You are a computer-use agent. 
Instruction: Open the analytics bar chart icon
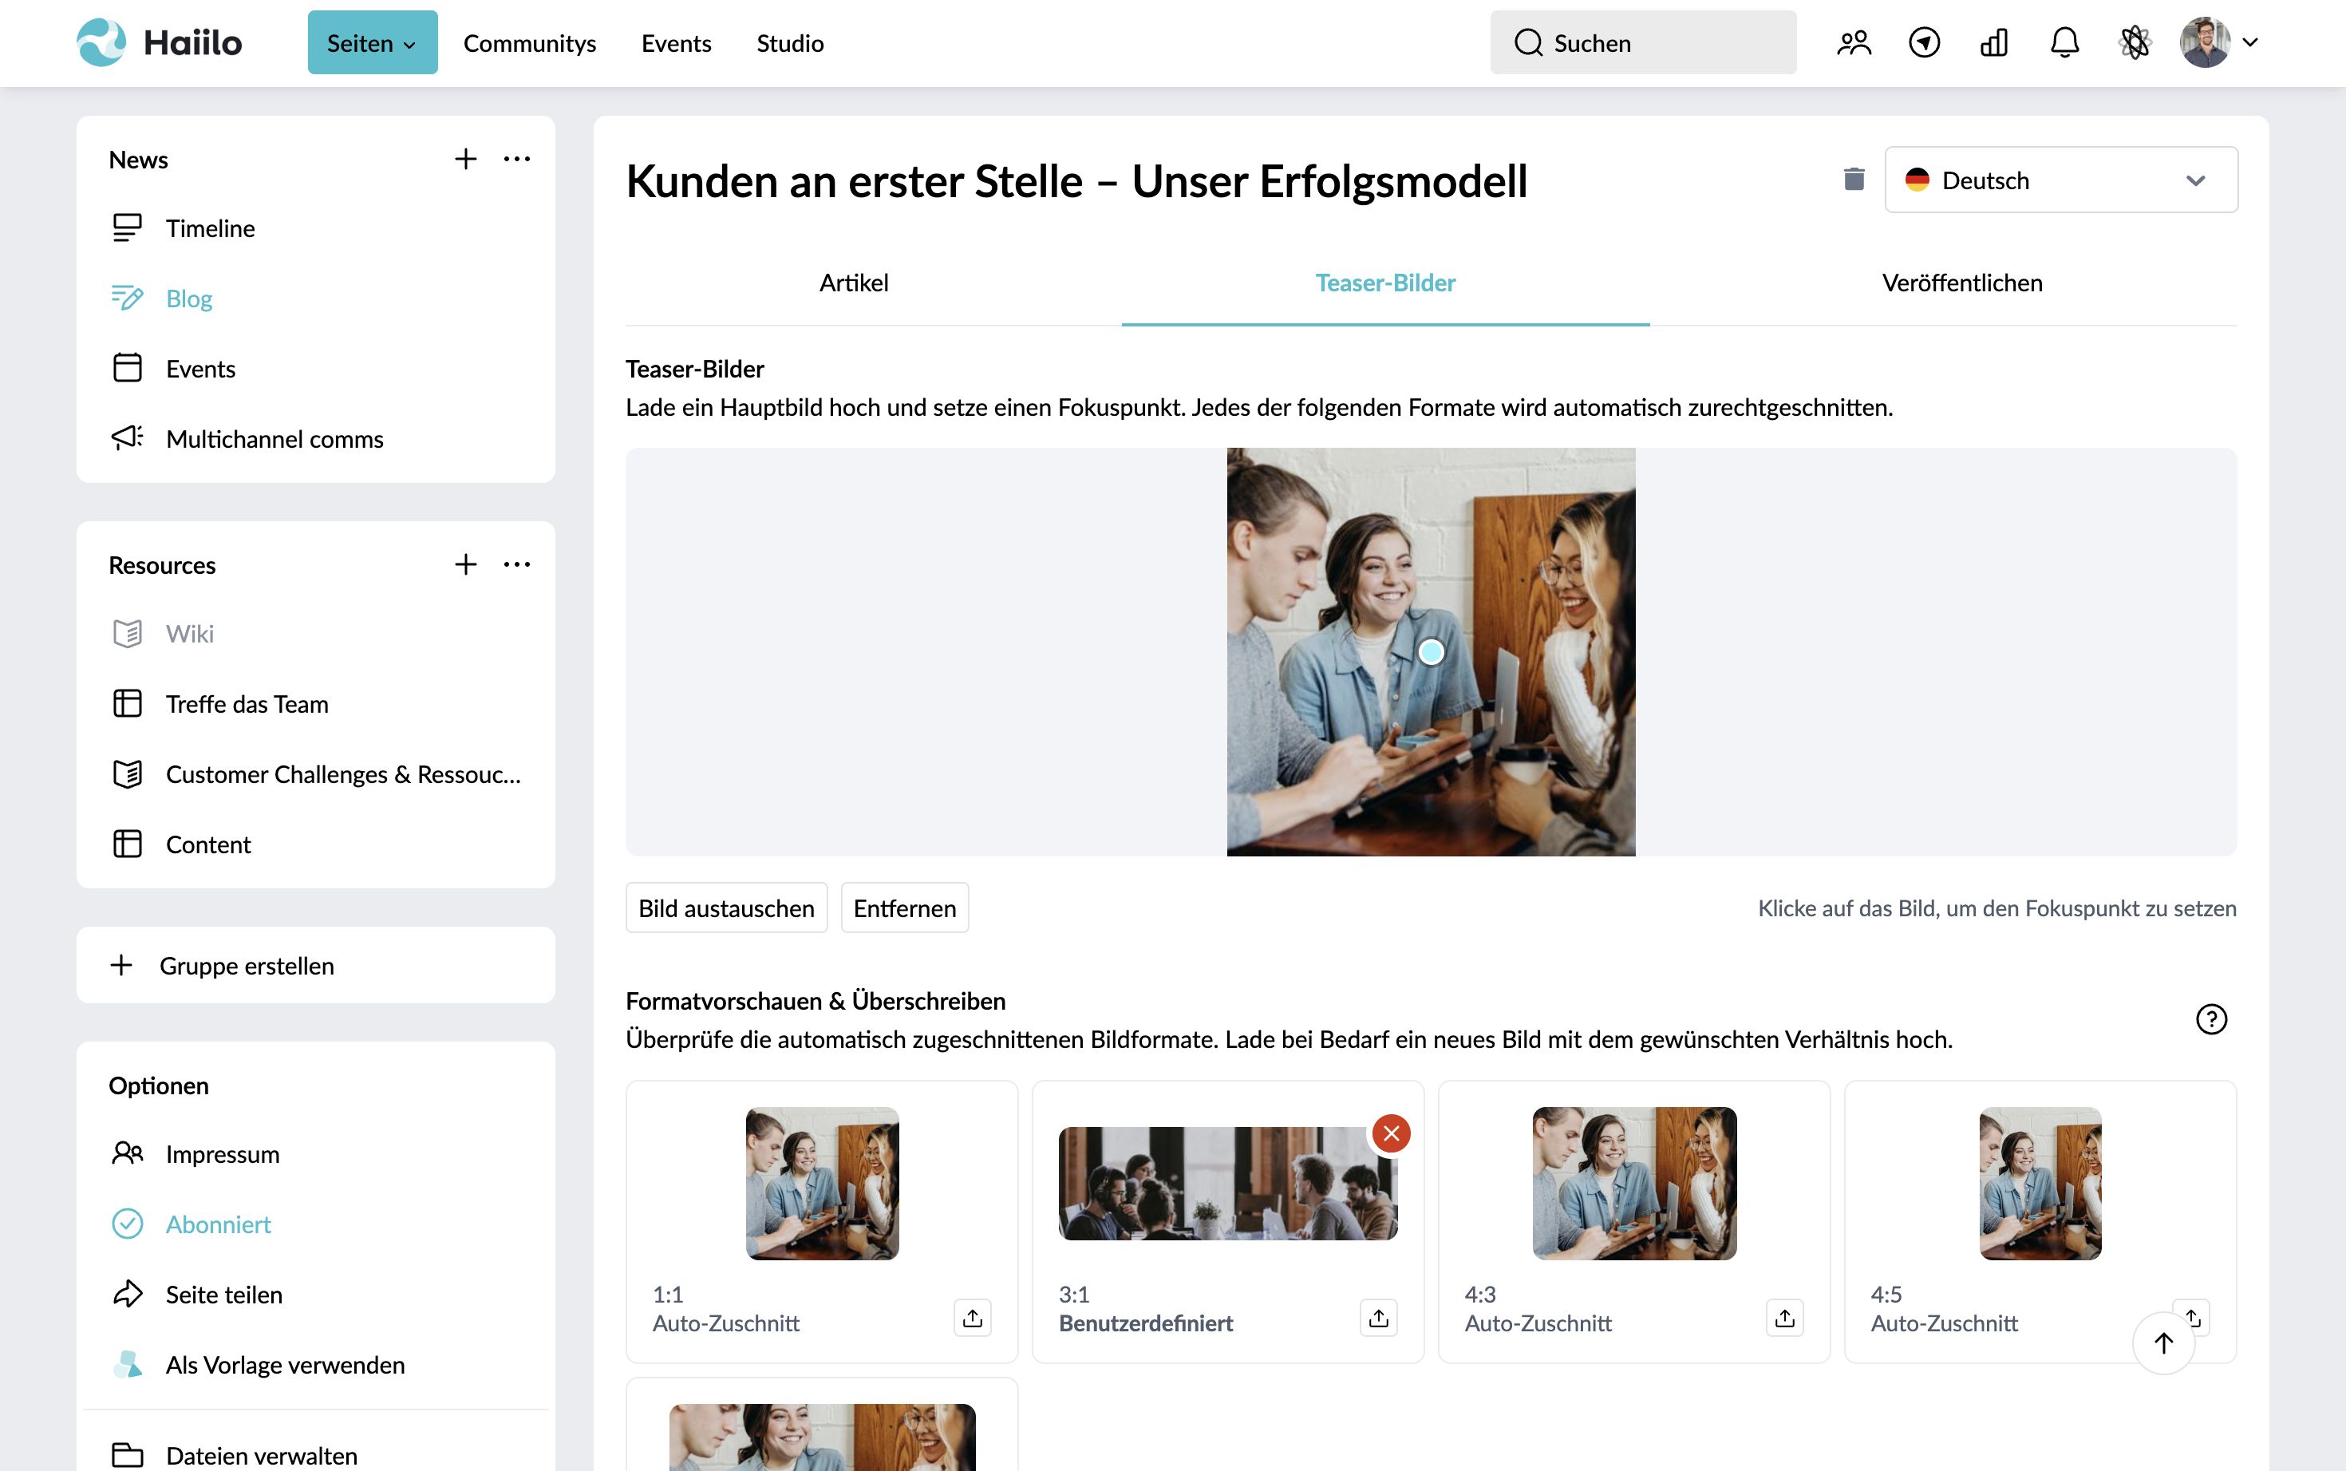1994,43
